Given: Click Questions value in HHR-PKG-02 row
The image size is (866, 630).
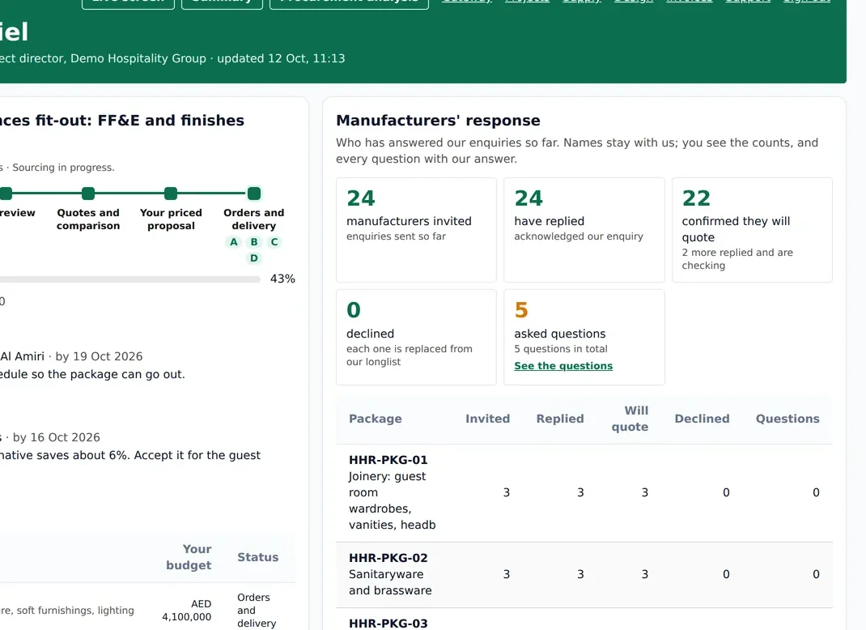Looking at the screenshot, I should click(816, 574).
